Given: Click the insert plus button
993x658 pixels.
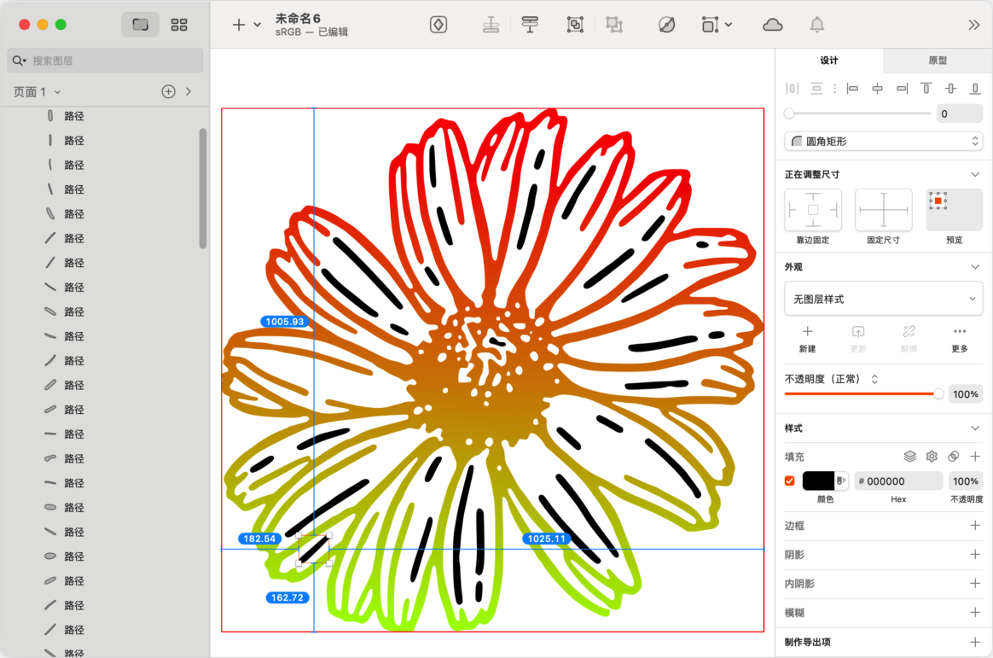Looking at the screenshot, I should (x=239, y=25).
